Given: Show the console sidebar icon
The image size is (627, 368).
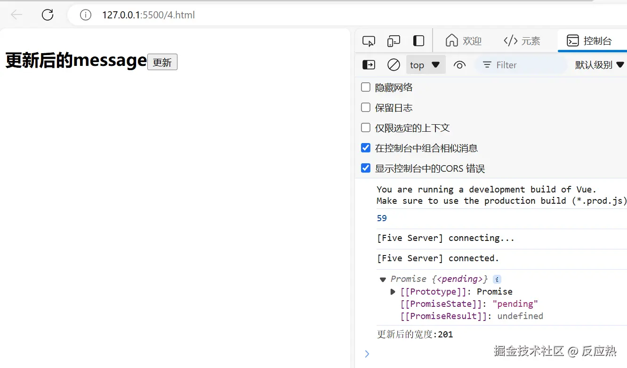Looking at the screenshot, I should point(369,65).
